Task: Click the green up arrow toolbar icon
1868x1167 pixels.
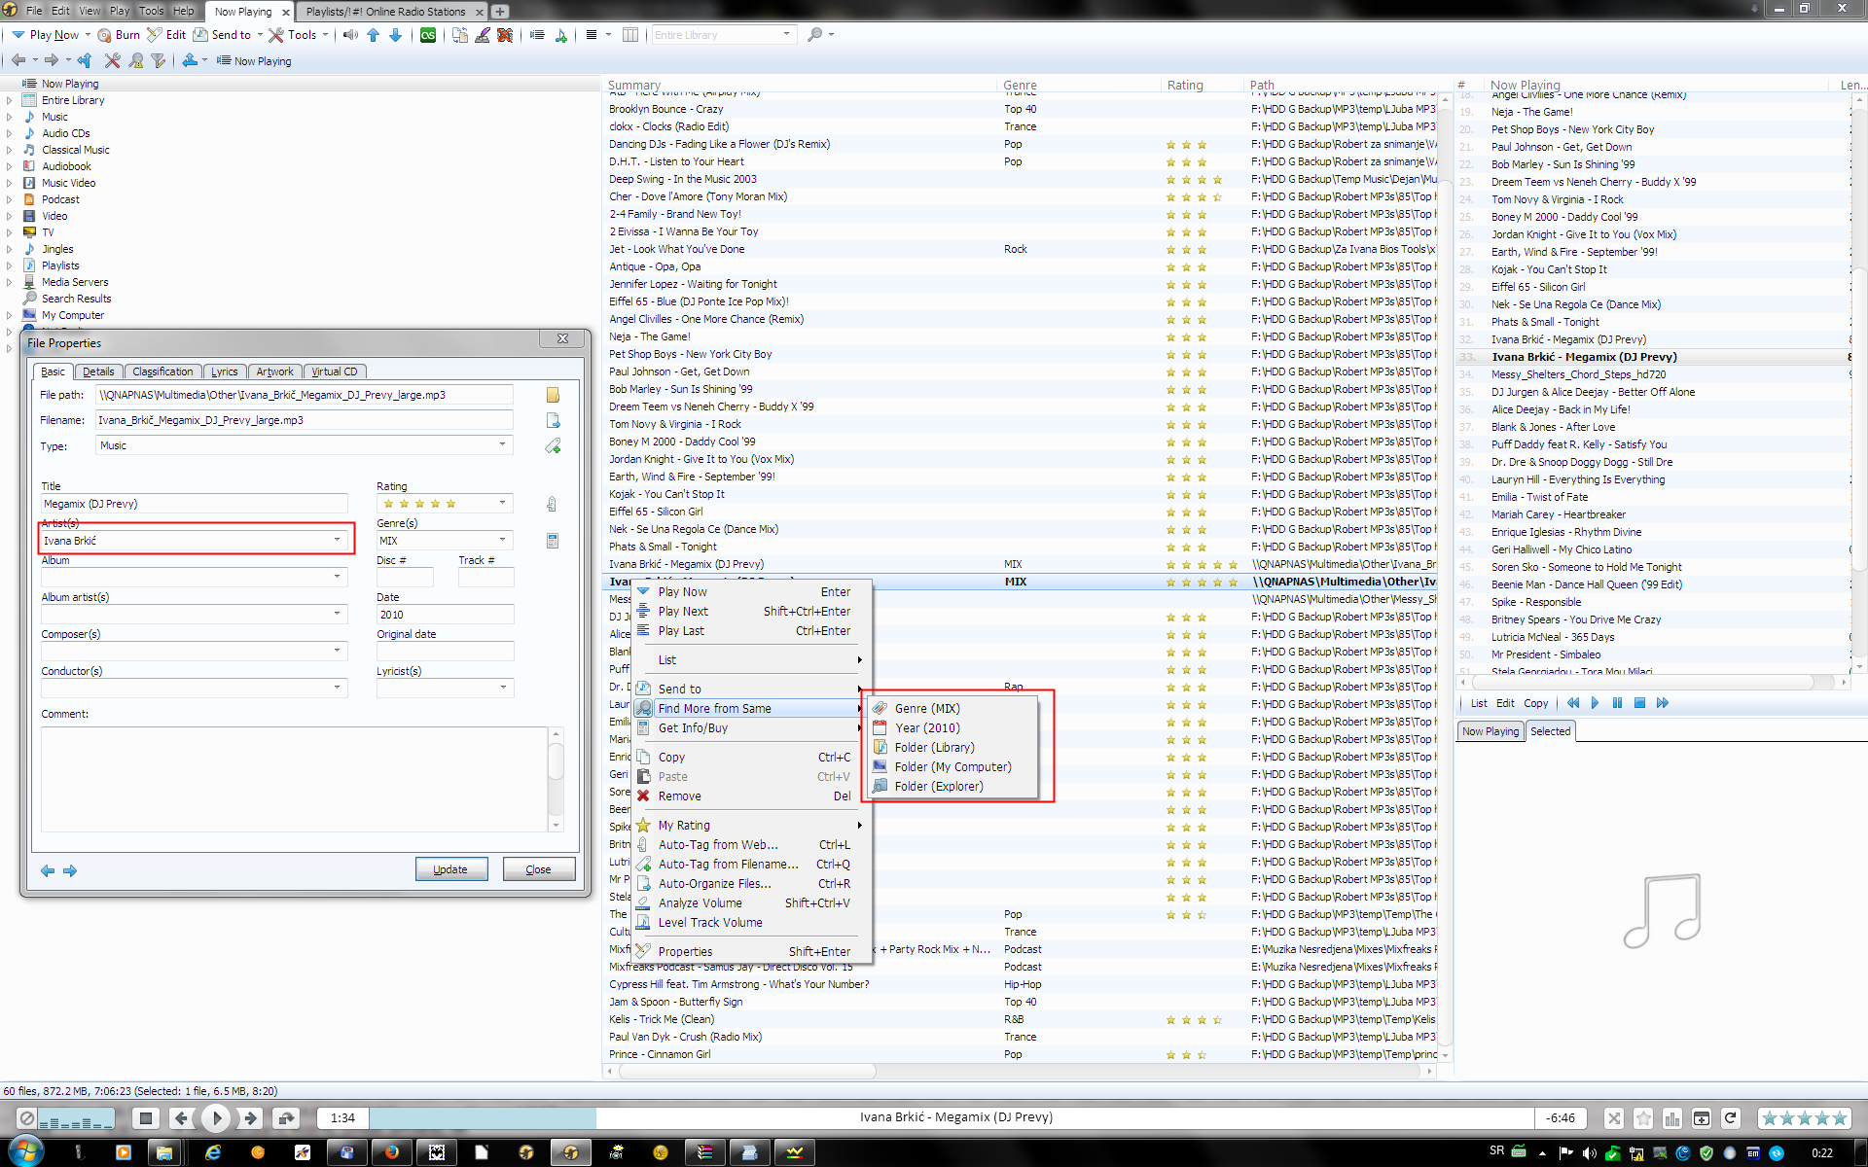Action: pyautogui.click(x=373, y=35)
